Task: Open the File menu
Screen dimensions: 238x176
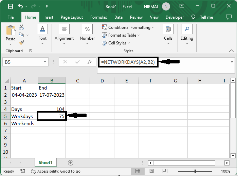Action: click(11, 17)
